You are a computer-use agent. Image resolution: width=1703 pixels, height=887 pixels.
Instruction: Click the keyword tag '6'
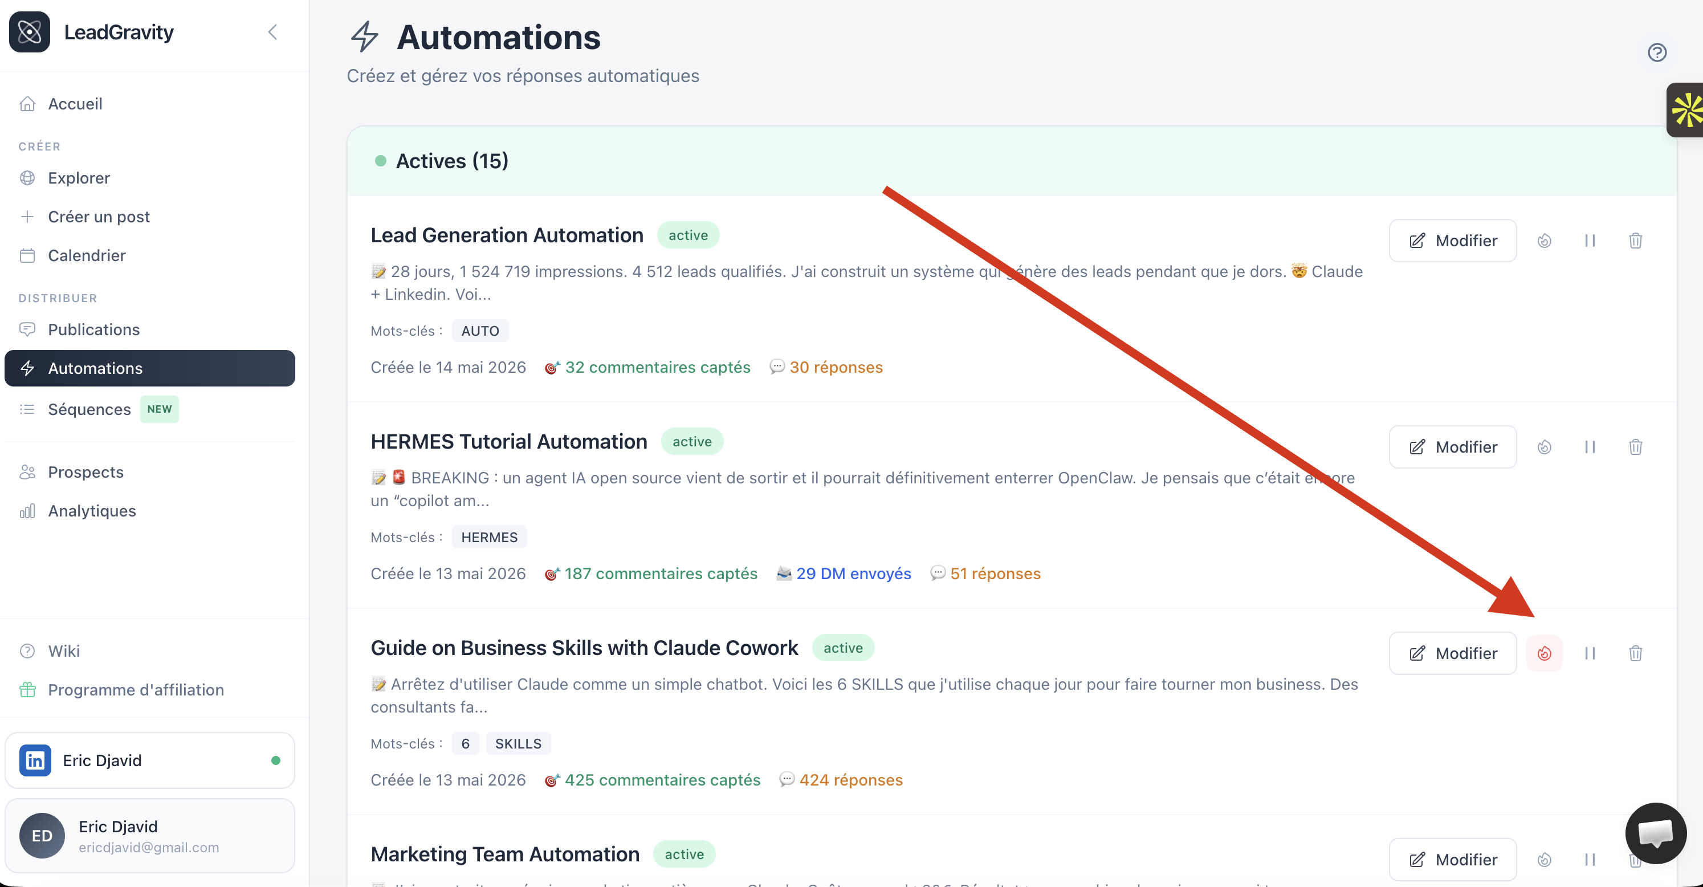tap(466, 743)
